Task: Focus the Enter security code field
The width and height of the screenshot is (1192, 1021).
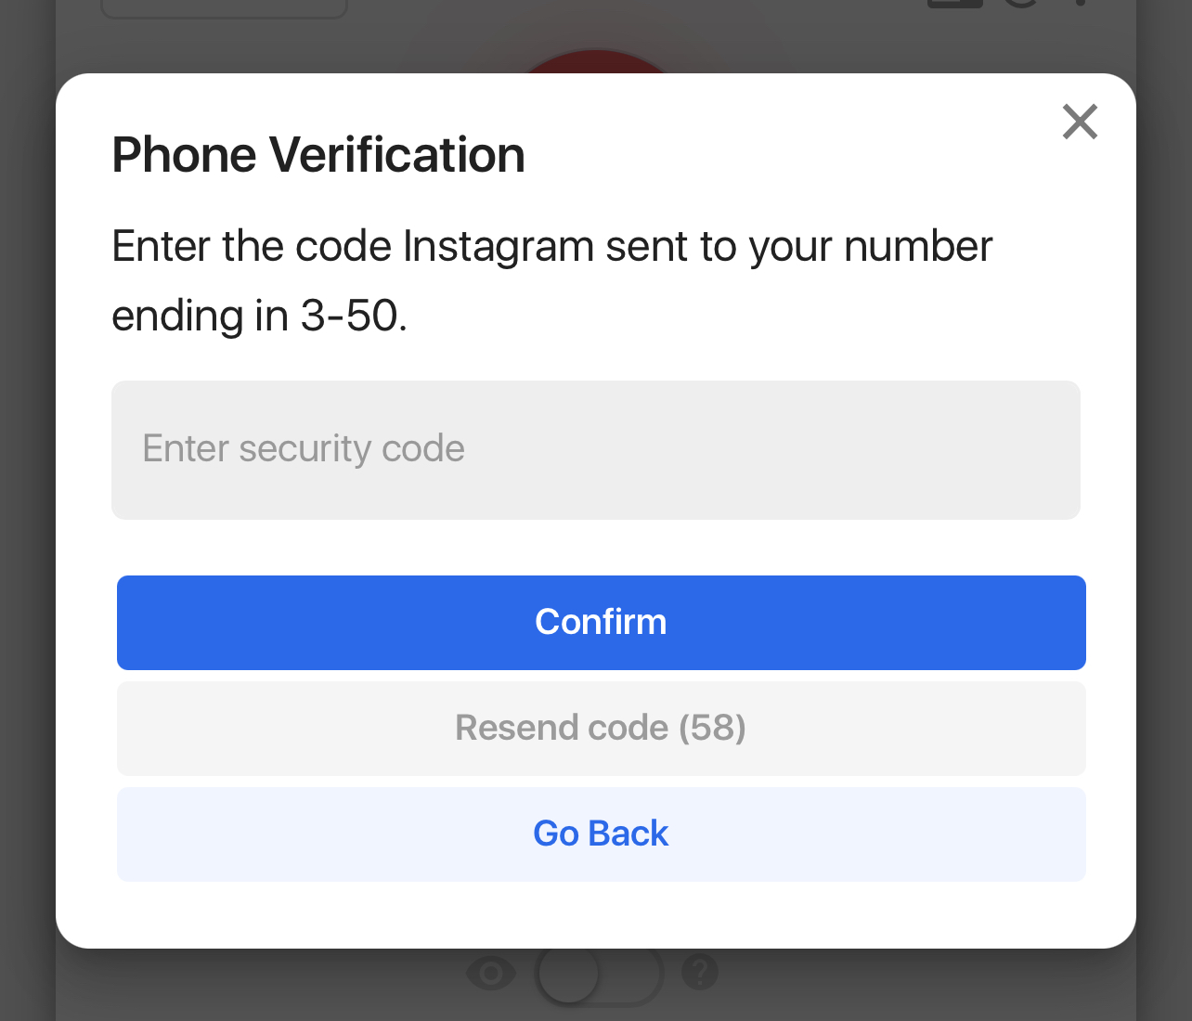Action: tap(595, 450)
